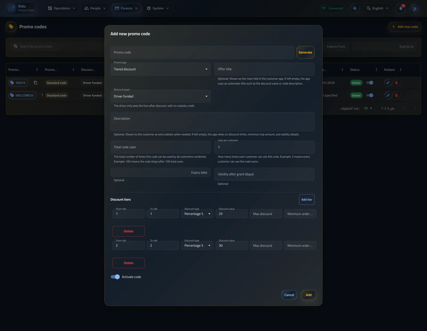Click the Generate button
Image resolution: width=427 pixels, height=331 pixels.
(305, 53)
